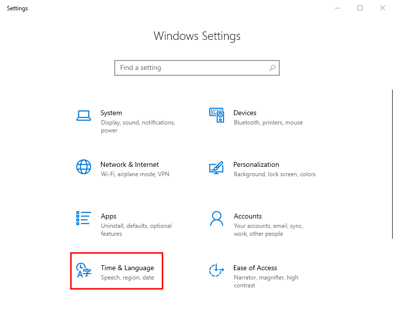Click the search magnifier icon
Image resolution: width=393 pixels, height=311 pixels.
point(272,67)
